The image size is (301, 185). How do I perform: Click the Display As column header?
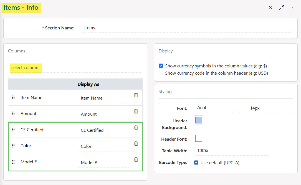click(x=88, y=84)
